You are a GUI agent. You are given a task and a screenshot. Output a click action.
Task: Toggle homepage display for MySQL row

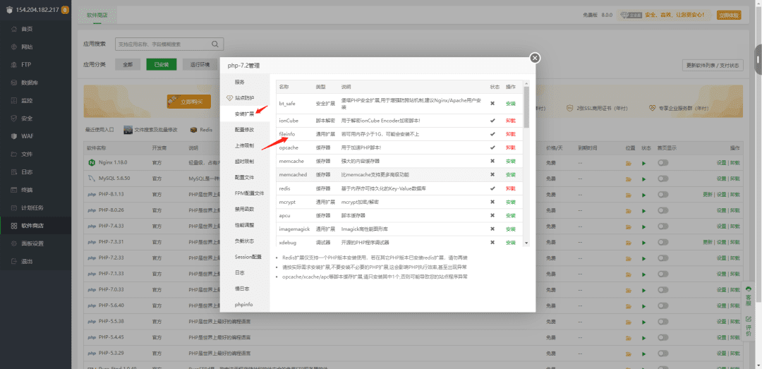click(663, 179)
